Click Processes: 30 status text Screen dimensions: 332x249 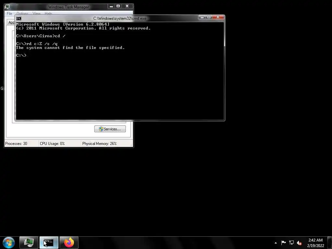(x=16, y=144)
